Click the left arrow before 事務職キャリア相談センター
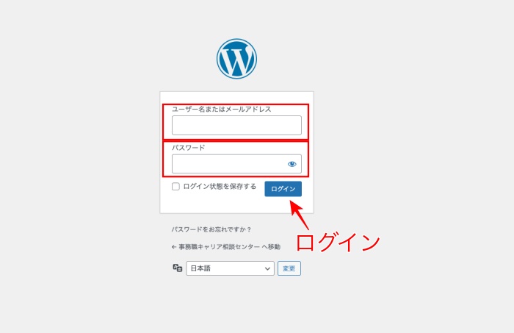This screenshot has width=514, height=333. [x=174, y=247]
